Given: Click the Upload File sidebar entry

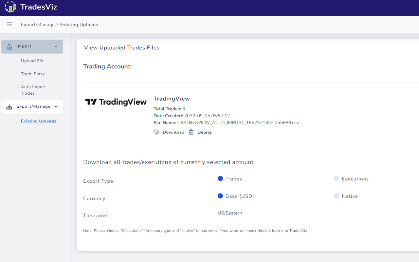Looking at the screenshot, I should click(33, 61).
